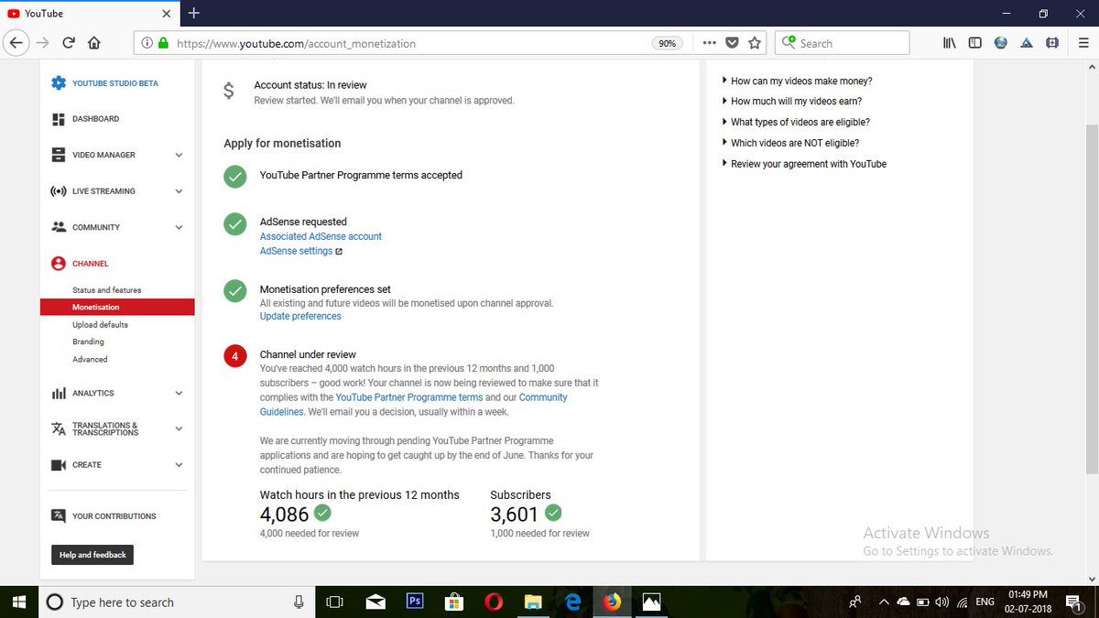
Task: Open Microsoft Edge from taskbar
Action: click(x=572, y=602)
